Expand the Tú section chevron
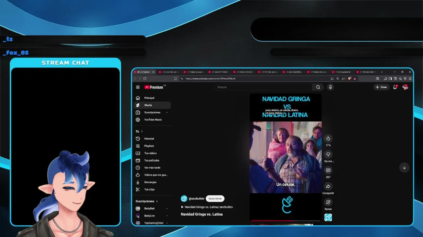The height and width of the screenshot is (237, 423). tap(142, 131)
